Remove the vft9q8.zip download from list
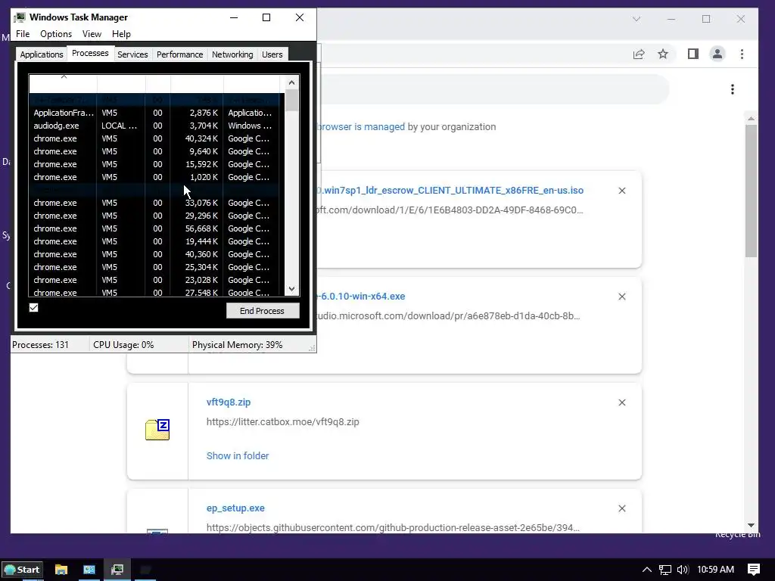The height and width of the screenshot is (581, 775). point(622,402)
